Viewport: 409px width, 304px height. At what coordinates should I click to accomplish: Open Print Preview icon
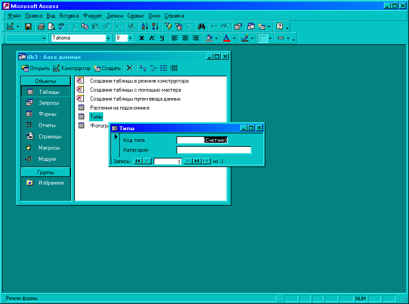[52, 26]
